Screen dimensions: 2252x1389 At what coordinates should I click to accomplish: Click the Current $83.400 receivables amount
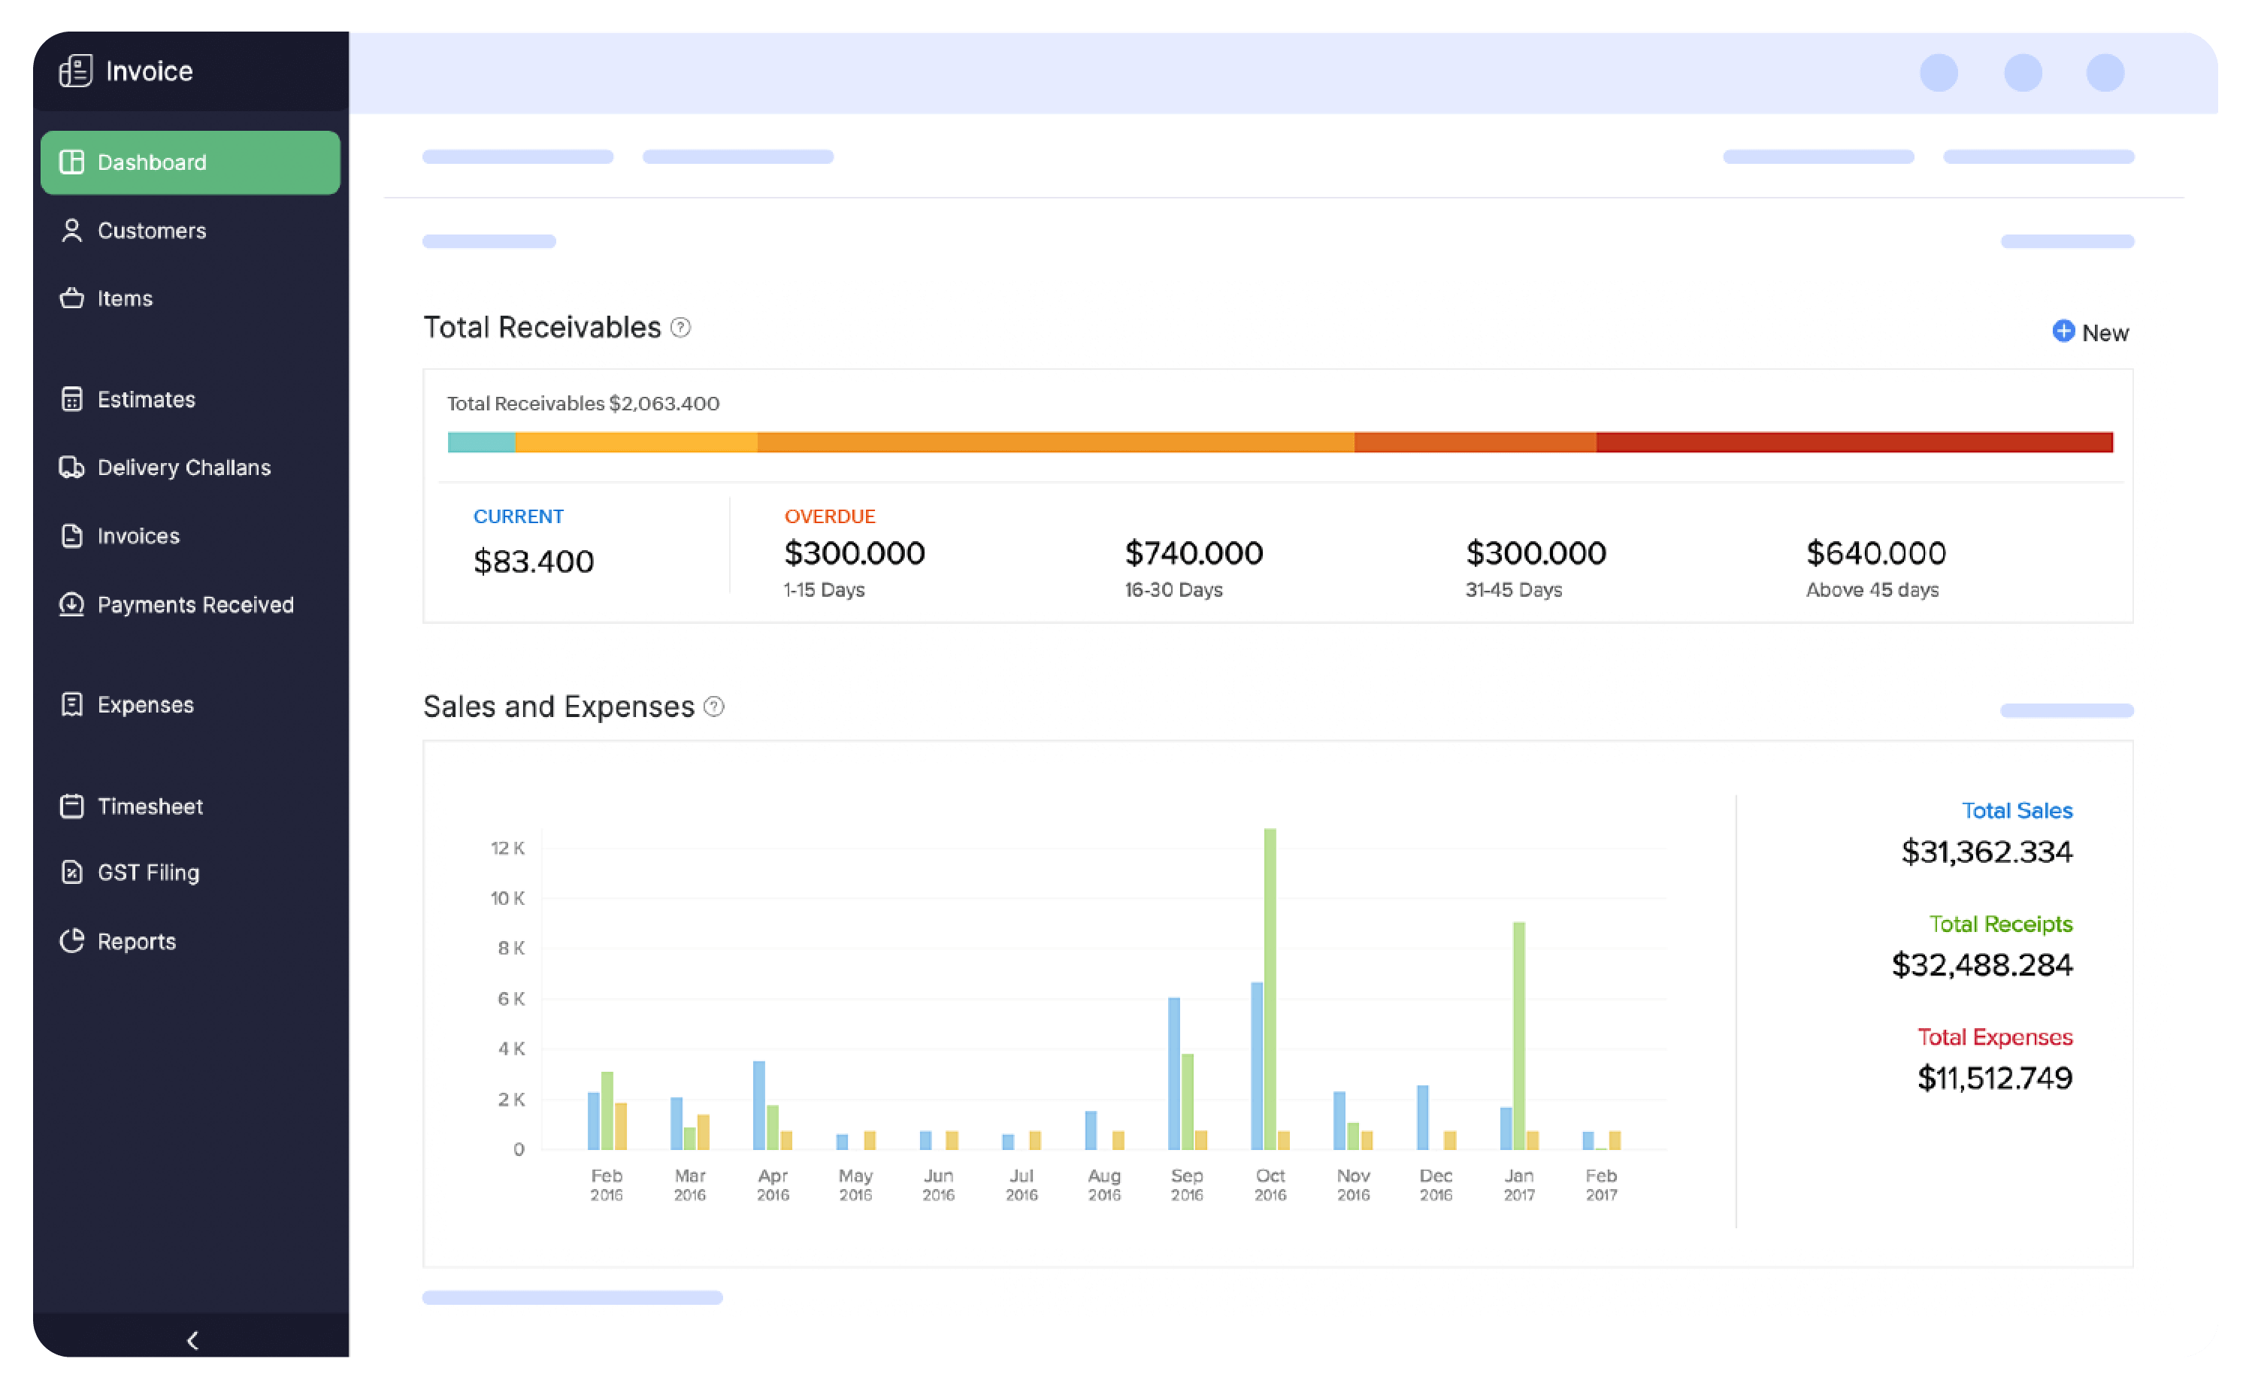point(534,561)
